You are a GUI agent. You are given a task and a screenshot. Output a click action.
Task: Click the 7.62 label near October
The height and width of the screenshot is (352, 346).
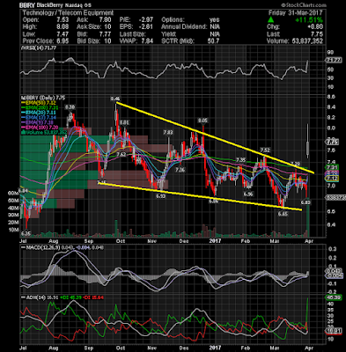click(121, 154)
